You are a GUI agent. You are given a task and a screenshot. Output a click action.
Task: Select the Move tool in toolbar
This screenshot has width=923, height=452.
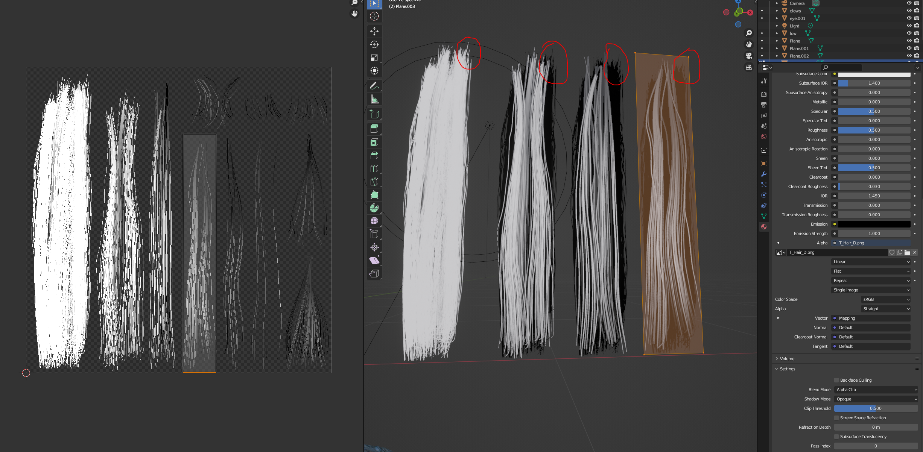374,31
